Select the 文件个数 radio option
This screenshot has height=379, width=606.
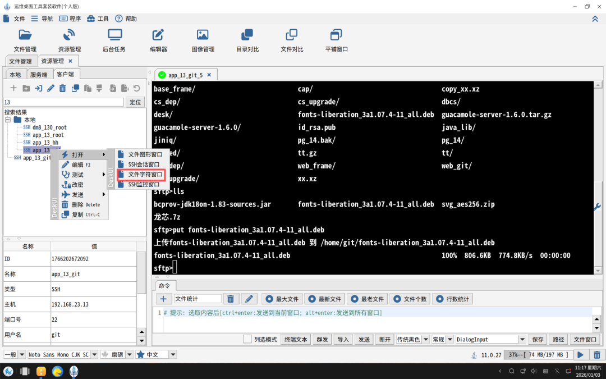[x=410, y=299]
